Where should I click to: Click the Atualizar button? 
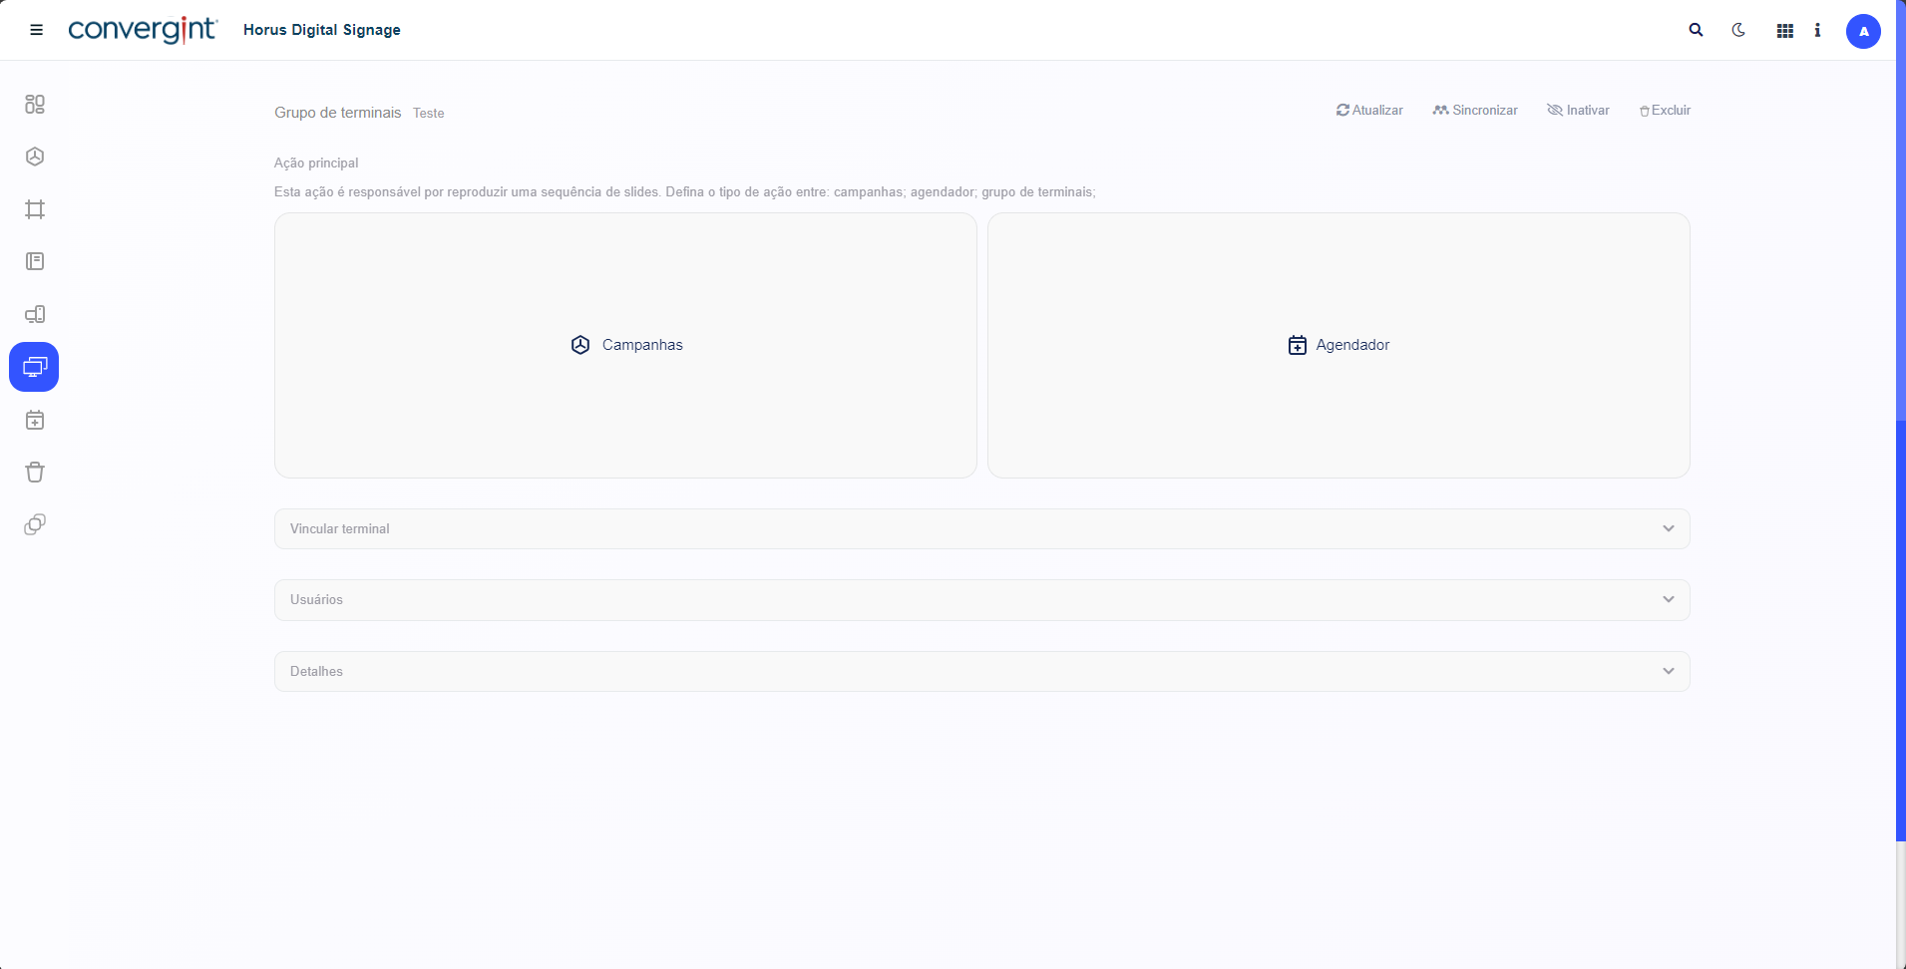(x=1369, y=111)
